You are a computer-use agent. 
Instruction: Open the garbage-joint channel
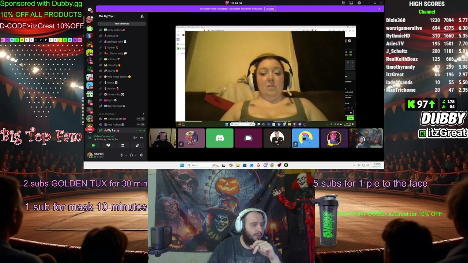[x=122, y=42]
